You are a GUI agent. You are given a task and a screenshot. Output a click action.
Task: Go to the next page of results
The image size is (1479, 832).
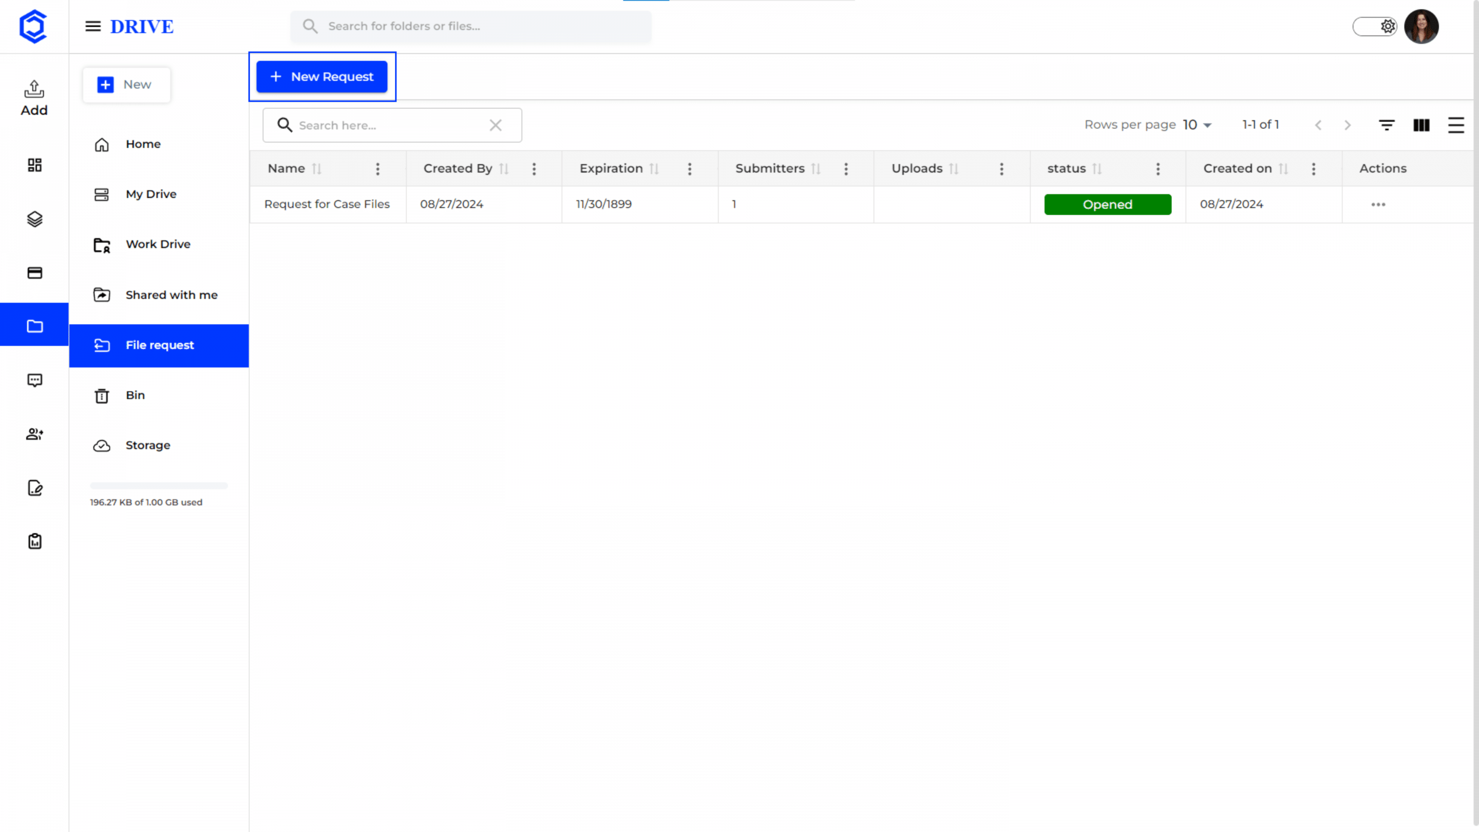click(1348, 125)
